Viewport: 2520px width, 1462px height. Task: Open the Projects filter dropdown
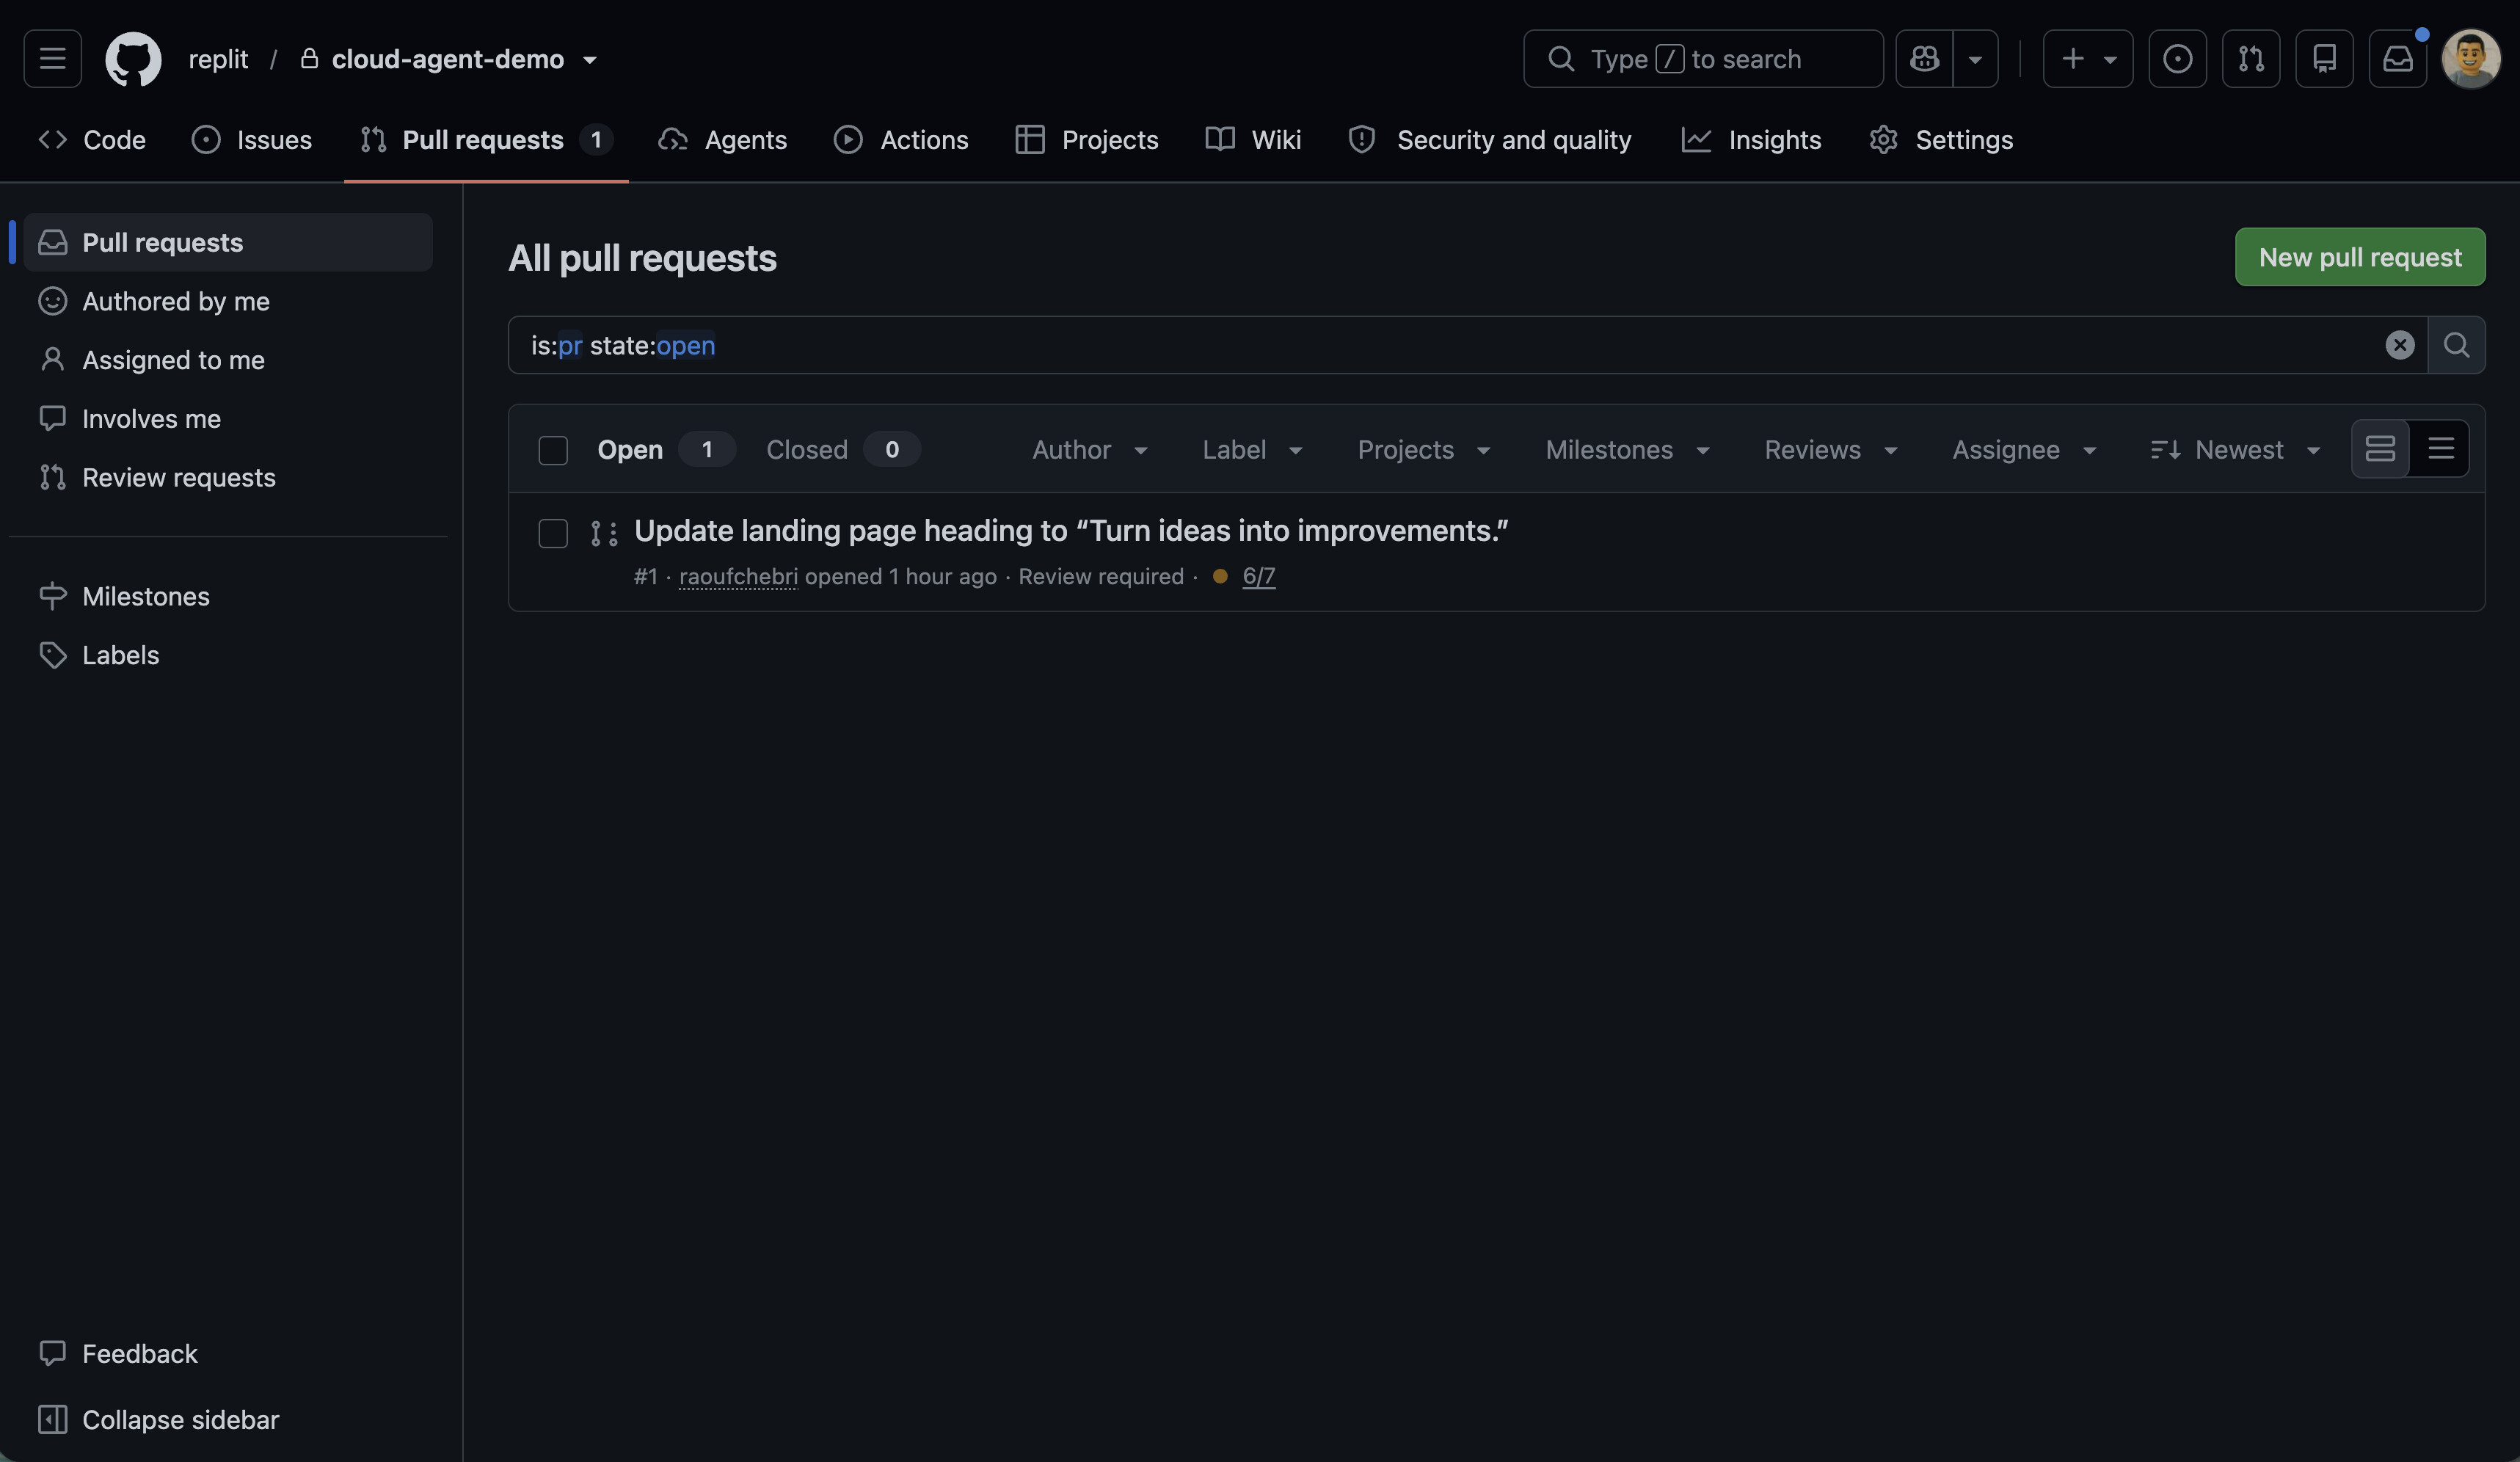[1424, 450]
